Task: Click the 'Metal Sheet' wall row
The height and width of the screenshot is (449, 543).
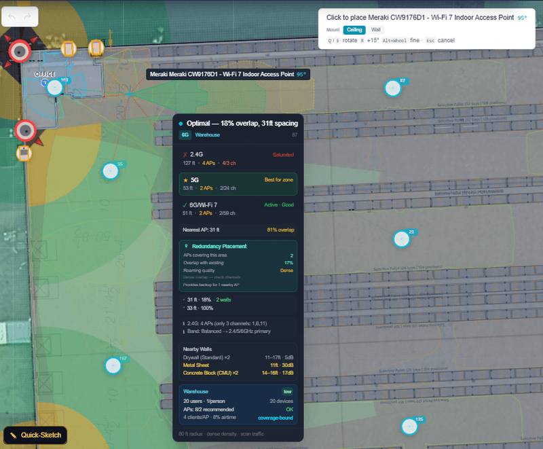Action: pos(238,365)
